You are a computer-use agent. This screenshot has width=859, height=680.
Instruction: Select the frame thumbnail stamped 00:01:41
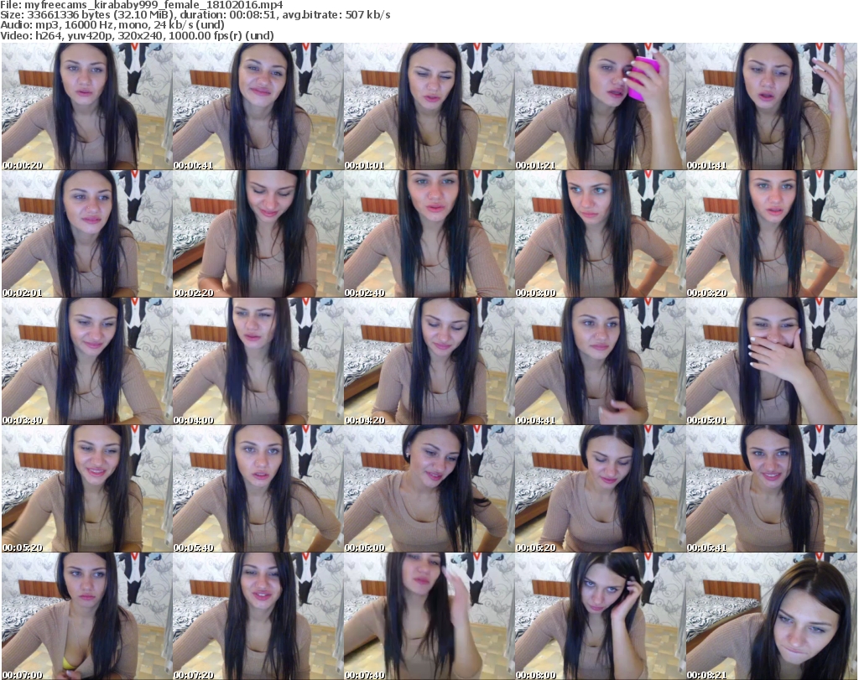point(772,106)
